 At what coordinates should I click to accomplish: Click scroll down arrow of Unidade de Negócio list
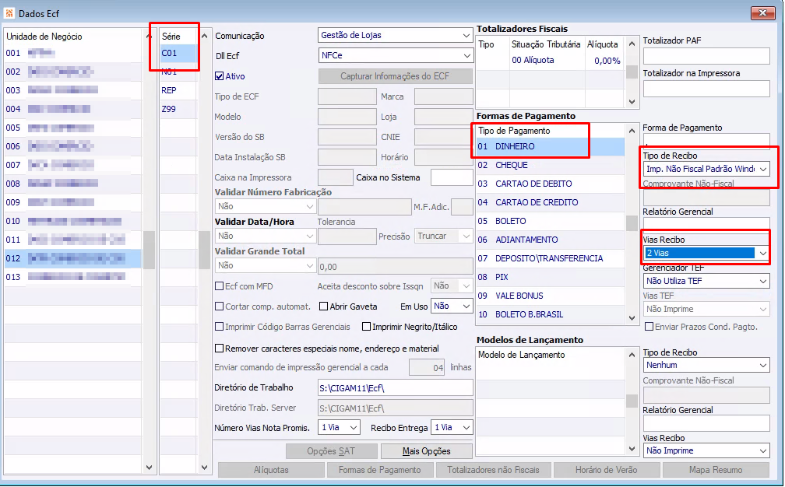(149, 468)
